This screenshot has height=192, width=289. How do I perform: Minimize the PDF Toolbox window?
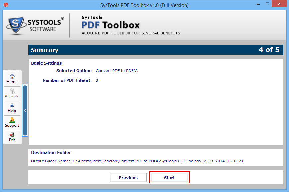(258, 4)
